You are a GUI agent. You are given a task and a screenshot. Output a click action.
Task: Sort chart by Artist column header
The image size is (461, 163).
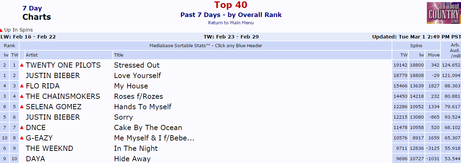click(x=32, y=55)
